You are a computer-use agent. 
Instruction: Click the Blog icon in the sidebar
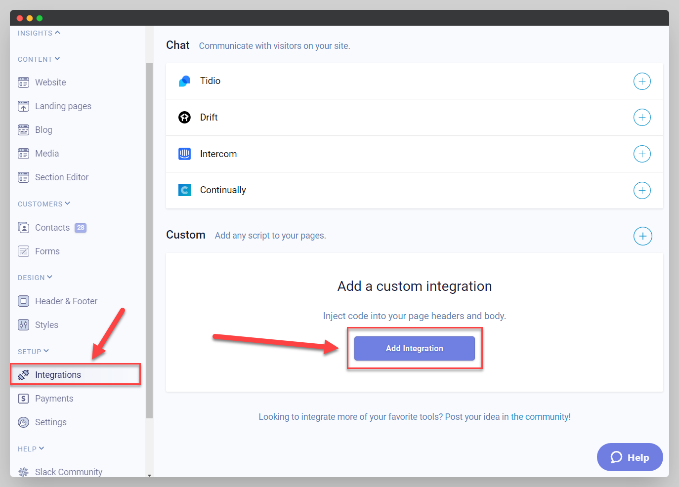23,129
